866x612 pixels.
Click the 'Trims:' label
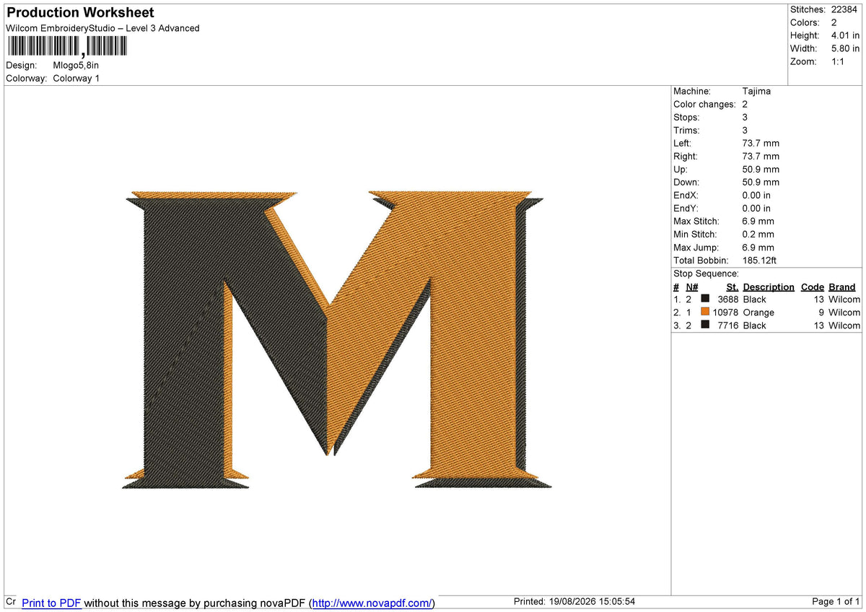(686, 130)
